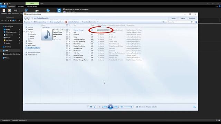Click the back navigation round button
The height and width of the screenshot is (124, 221).
(x=26, y=18)
